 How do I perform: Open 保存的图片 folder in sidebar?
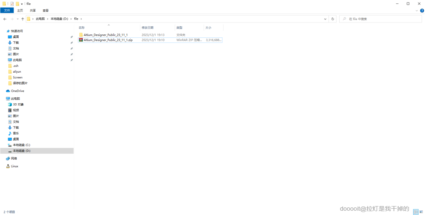20,83
